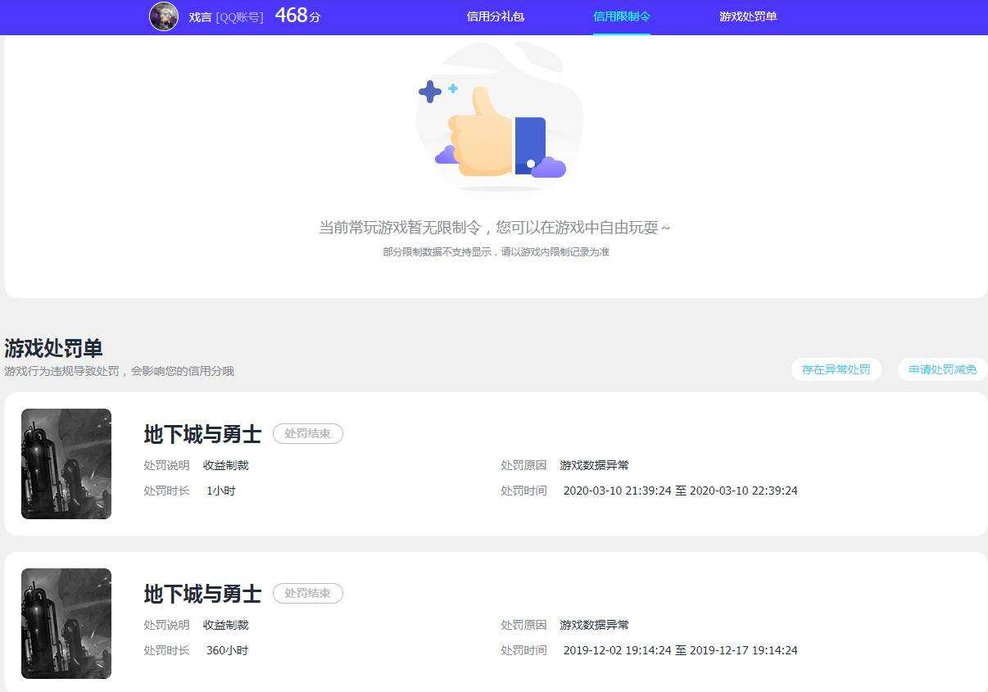Click the thumbs-up illustration
Screen dimensions: 988x692
pyautogui.click(x=499, y=119)
